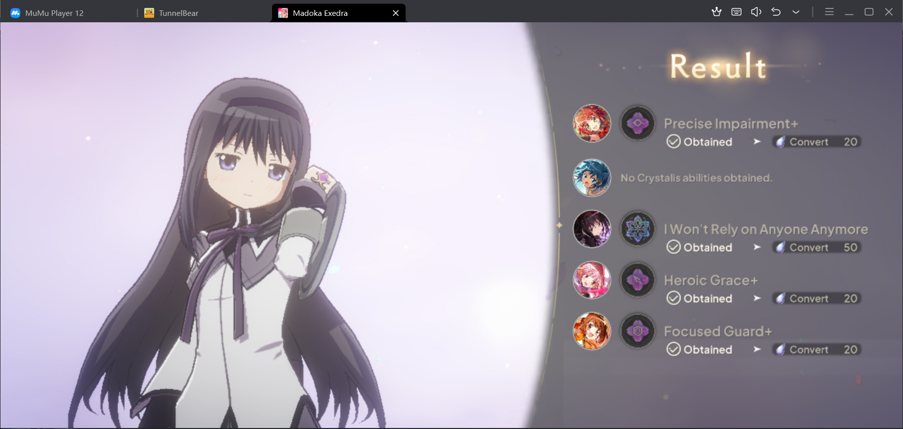The width and height of the screenshot is (903, 429).
Task: Click the Precise Impairment+ crystalis icon
Action: click(x=638, y=123)
